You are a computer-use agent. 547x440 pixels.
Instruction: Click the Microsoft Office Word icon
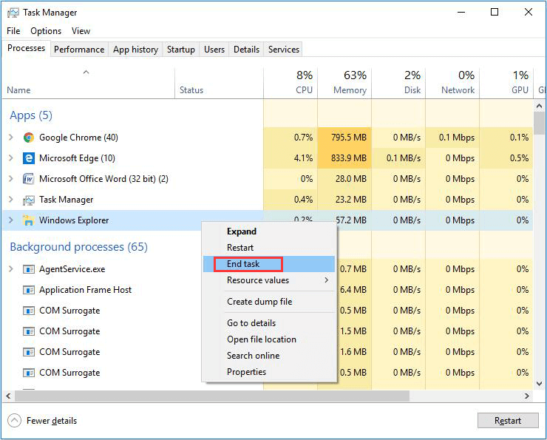click(x=29, y=179)
